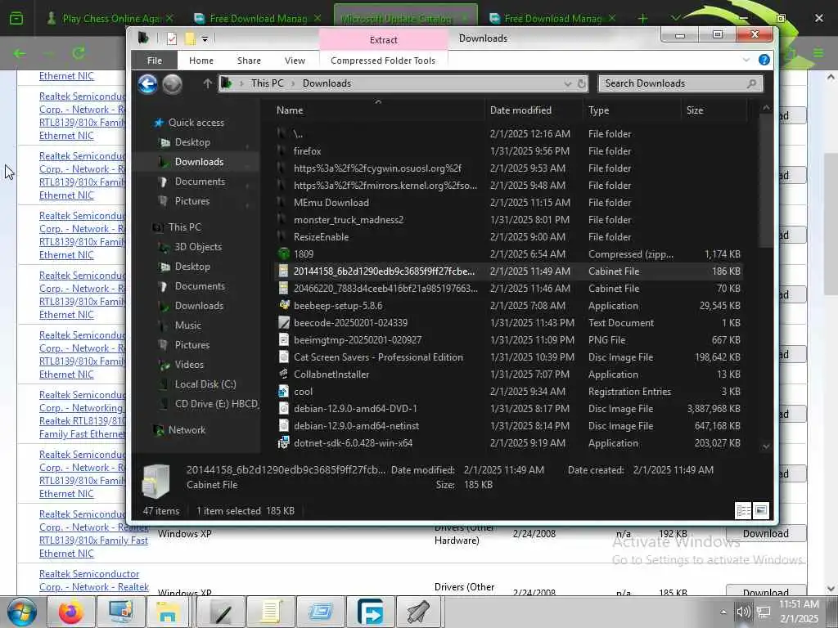
Task: Click the volume icon in system tray
Action: (x=743, y=612)
